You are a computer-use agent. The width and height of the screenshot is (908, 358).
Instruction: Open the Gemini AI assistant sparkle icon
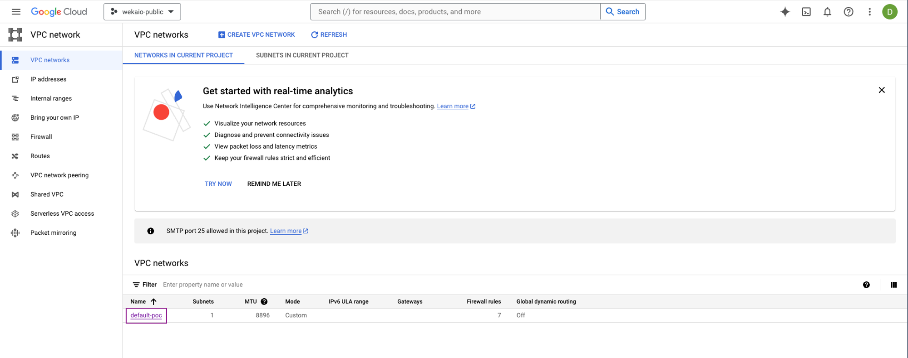point(785,12)
